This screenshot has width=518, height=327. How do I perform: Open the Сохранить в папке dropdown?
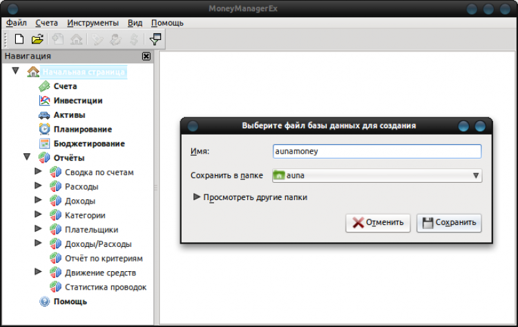pyautogui.click(x=377, y=175)
